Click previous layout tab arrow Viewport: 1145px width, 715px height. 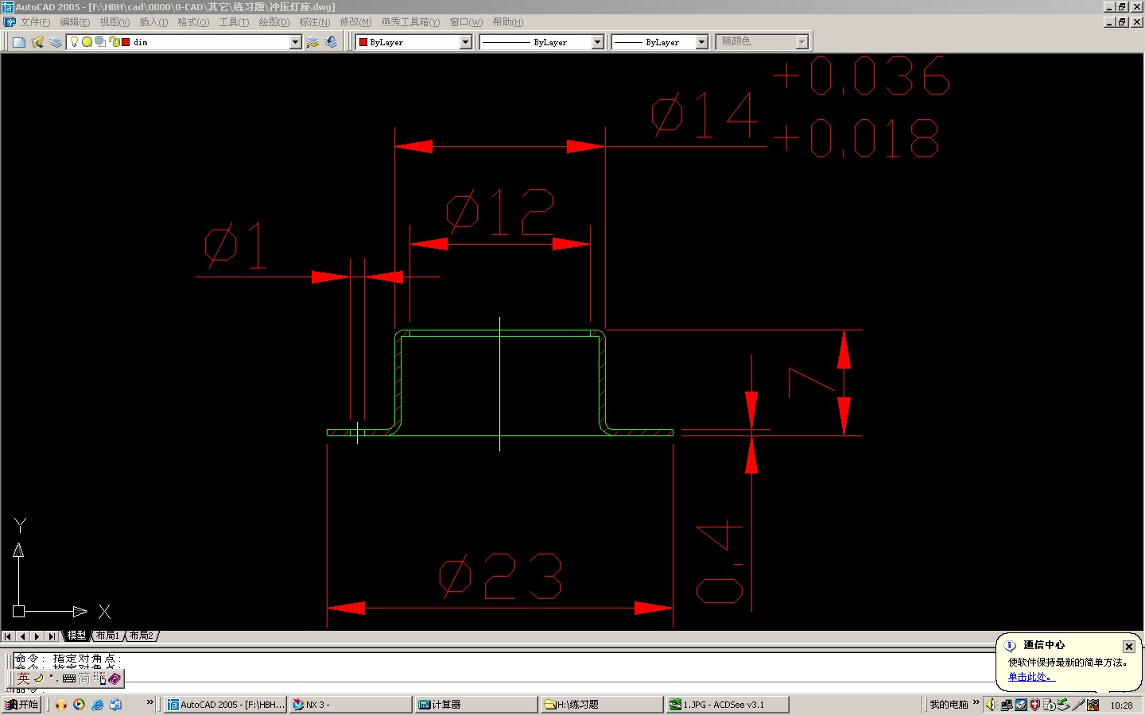23,636
